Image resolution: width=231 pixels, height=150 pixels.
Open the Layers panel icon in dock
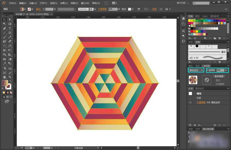click(183, 19)
